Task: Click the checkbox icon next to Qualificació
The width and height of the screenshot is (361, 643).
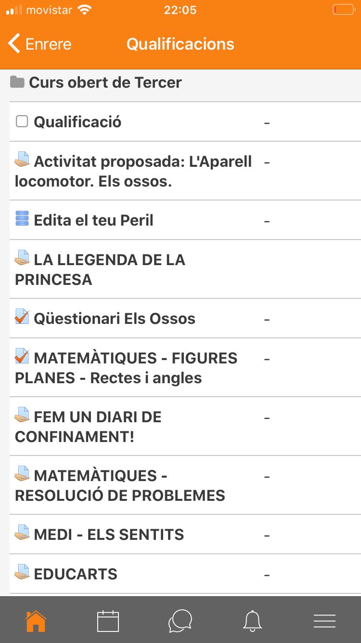Action: [22, 121]
